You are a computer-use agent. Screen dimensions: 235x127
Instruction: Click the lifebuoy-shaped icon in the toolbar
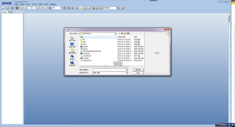click(17, 8)
